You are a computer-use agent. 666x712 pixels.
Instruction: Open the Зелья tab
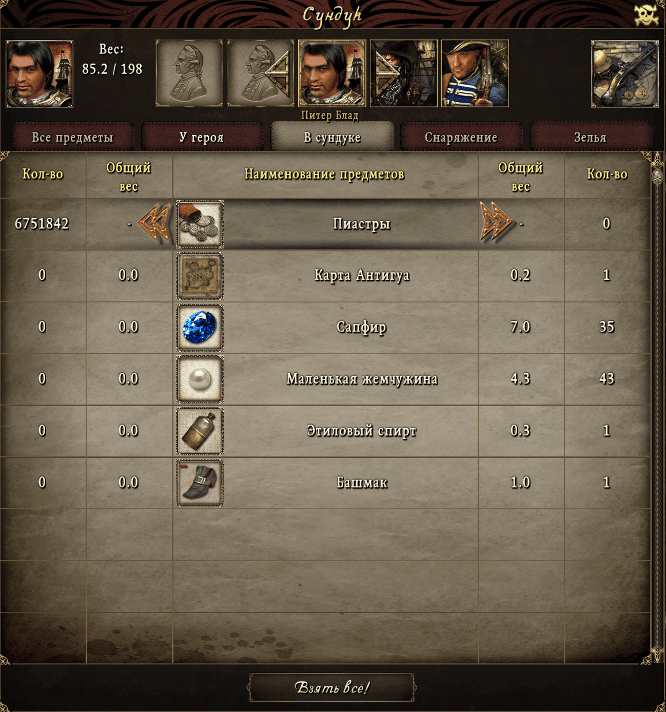point(590,137)
